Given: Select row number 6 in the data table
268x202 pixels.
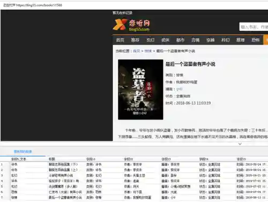Looking at the screenshot, I should (2, 192).
